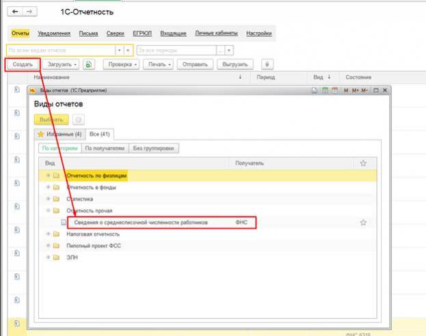Toggle the favorite star for Сведения о среднесписочной
Image resolution: width=426 pixels, height=336 pixels.
[363, 223]
